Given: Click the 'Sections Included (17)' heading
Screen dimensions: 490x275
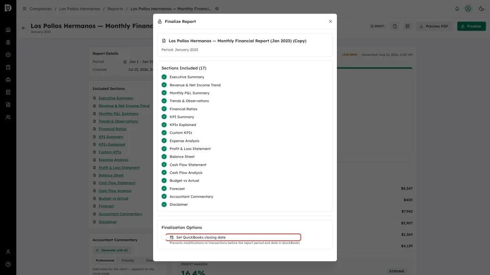Looking at the screenshot, I should coord(184,68).
